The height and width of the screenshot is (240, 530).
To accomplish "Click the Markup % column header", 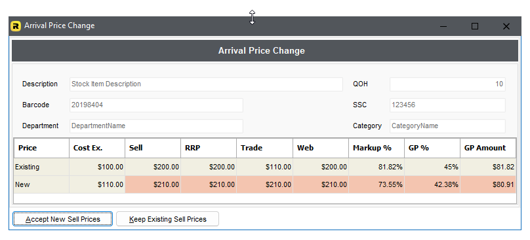I will coord(377,148).
